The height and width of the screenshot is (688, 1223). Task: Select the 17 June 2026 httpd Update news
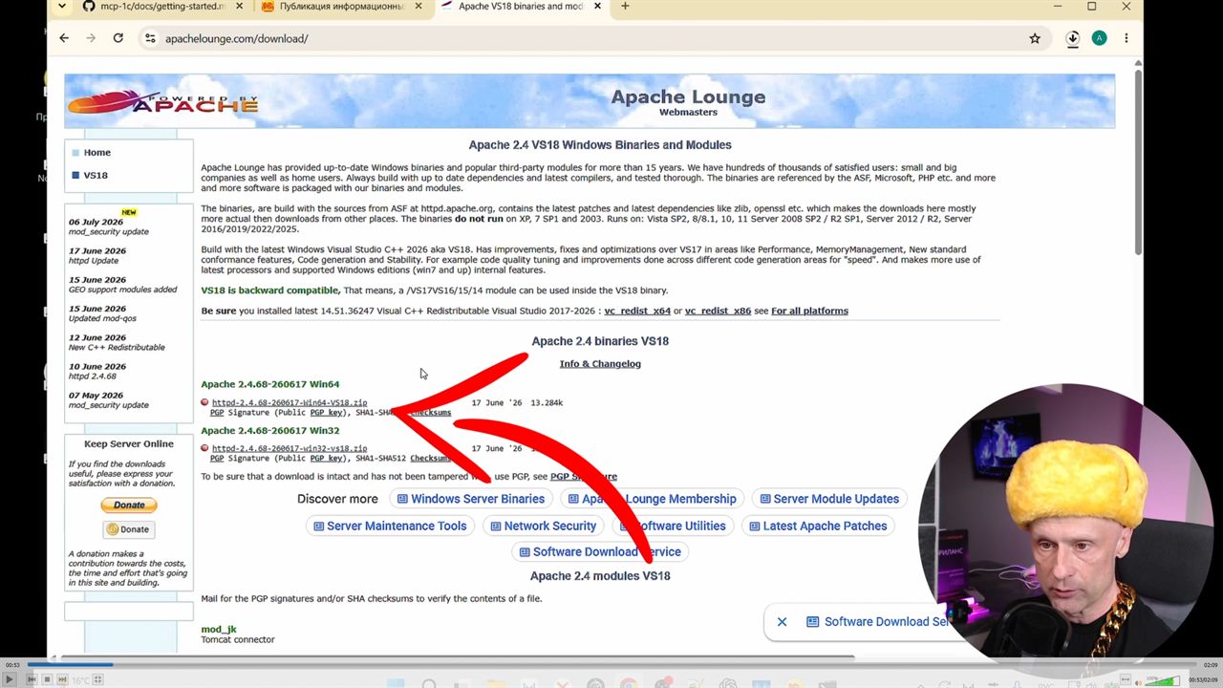tap(97, 255)
